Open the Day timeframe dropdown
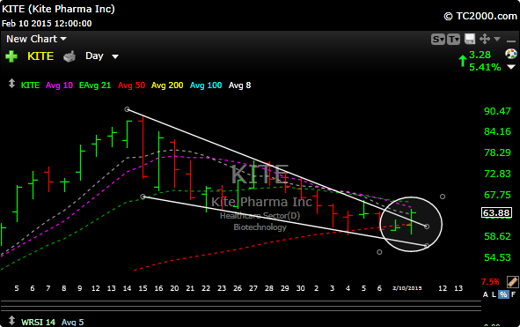The height and width of the screenshot is (327, 520). pos(102,56)
